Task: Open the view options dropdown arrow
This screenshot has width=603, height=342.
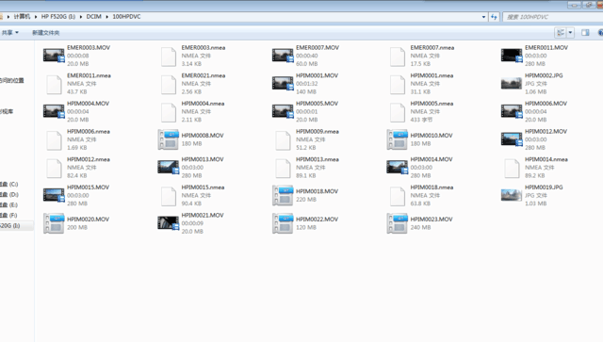Action: pos(570,33)
